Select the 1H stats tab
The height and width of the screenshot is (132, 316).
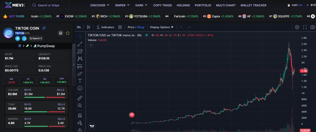[28, 81]
